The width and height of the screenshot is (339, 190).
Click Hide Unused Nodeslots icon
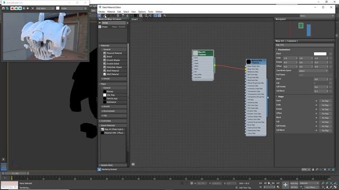coord(127,16)
